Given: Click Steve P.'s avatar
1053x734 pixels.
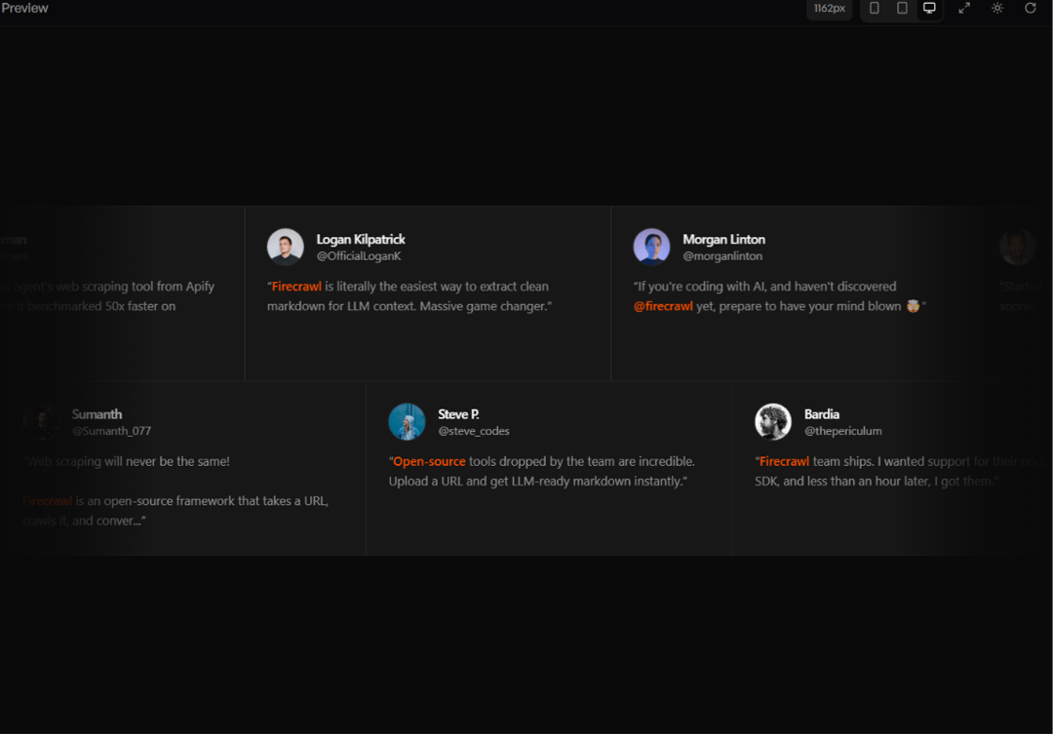Looking at the screenshot, I should 407,422.
